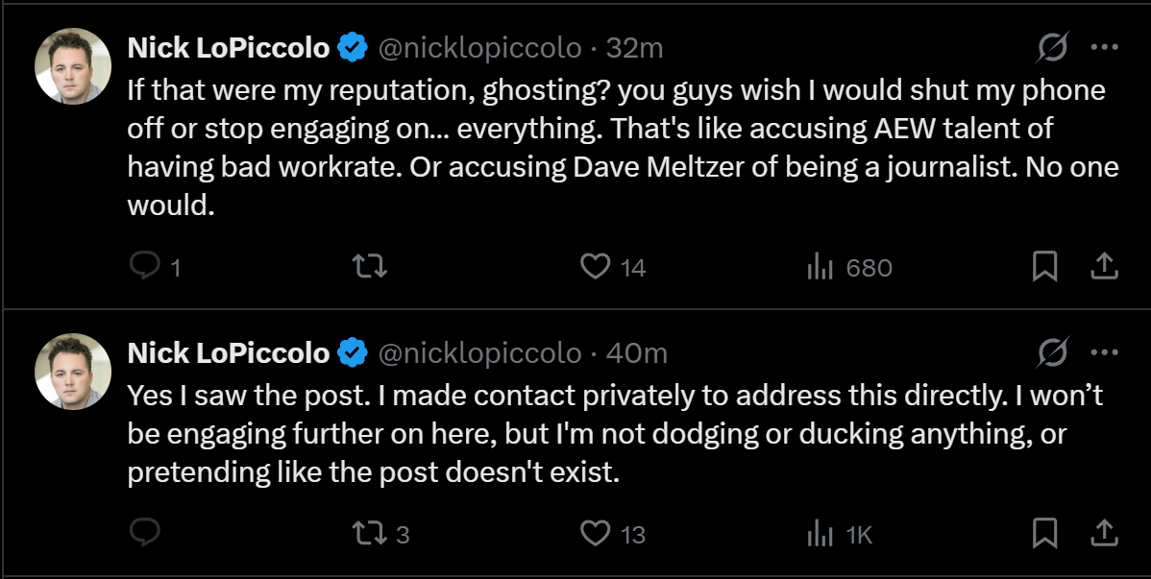The height and width of the screenshot is (579, 1151).
Task: Open Grok icon on 32m tweet
Action: click(1052, 48)
